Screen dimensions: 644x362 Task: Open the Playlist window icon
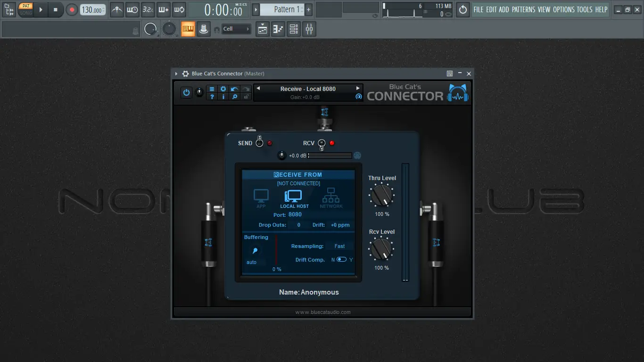coord(263,29)
